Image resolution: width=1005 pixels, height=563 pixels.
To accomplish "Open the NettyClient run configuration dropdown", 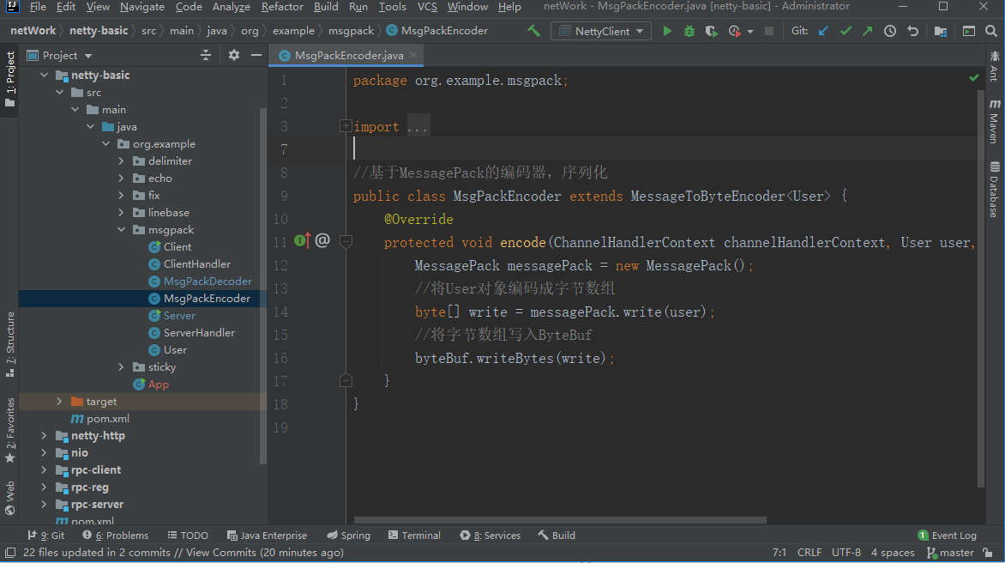I will 600,31.
